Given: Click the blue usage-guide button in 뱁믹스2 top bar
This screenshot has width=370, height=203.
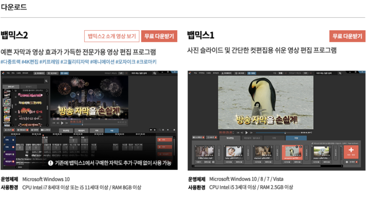Looking at the screenshot, I should [x=64, y=73].
